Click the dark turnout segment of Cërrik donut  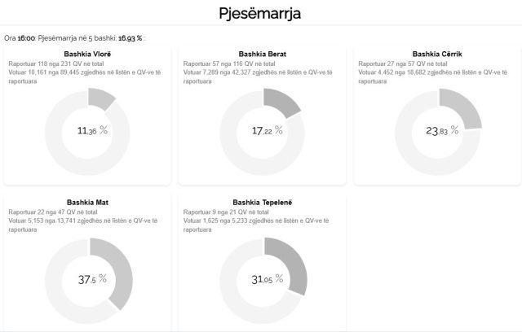coord(459,105)
